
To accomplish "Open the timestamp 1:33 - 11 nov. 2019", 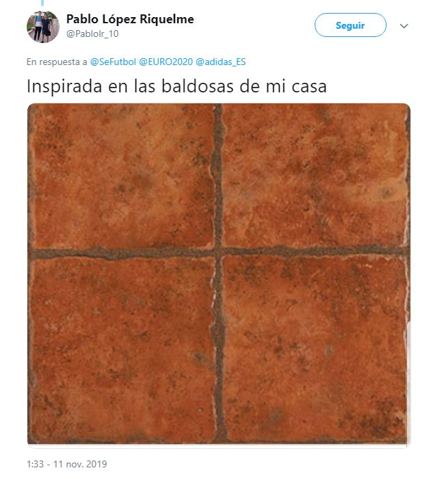I will point(67,464).
